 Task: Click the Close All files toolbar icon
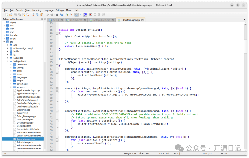28,15
